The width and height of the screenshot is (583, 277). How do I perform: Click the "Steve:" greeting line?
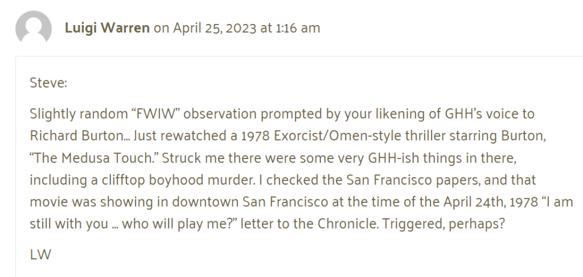click(48, 83)
